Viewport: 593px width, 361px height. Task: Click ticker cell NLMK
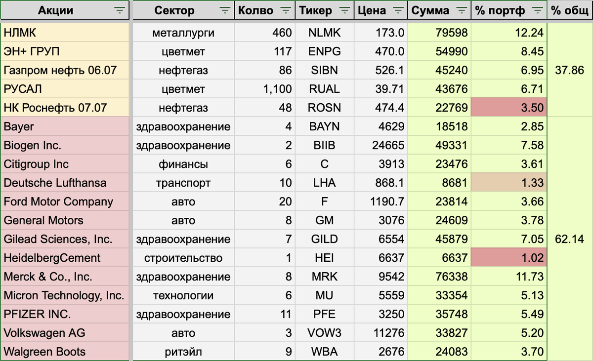(x=324, y=33)
